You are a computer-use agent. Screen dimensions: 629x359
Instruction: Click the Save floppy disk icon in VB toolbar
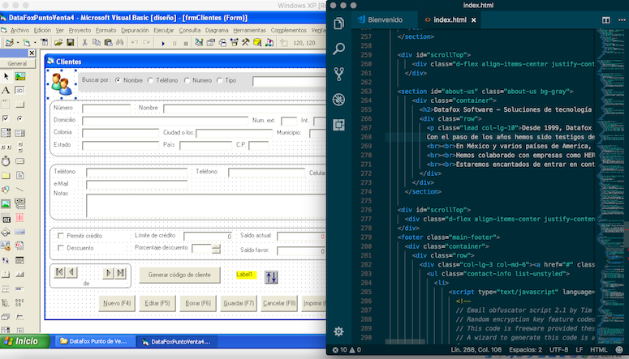(x=70, y=42)
